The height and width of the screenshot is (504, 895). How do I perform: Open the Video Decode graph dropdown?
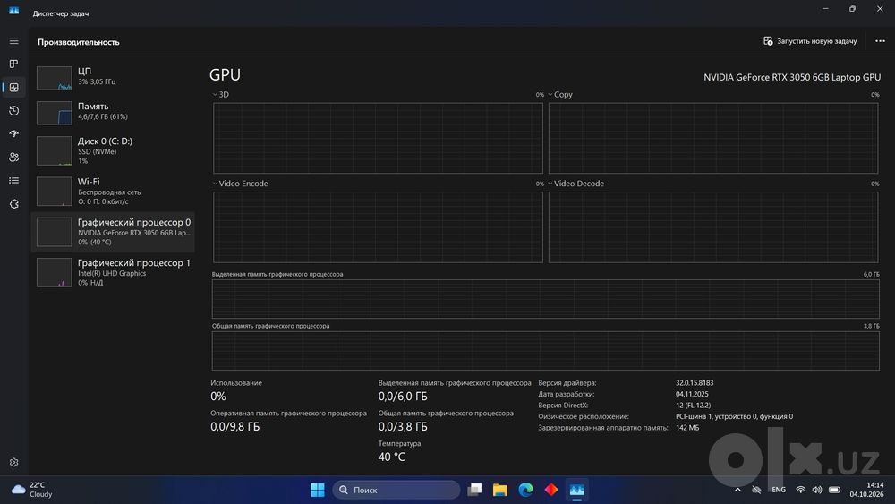click(575, 184)
